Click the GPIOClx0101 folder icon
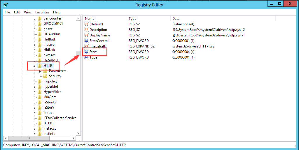This screenshot has height=150, width=299. (x=39, y=24)
